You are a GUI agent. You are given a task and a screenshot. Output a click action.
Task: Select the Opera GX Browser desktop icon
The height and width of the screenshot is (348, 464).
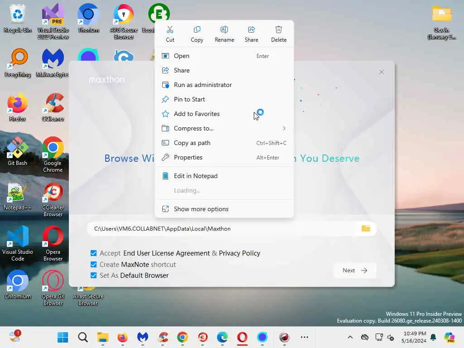click(x=53, y=288)
